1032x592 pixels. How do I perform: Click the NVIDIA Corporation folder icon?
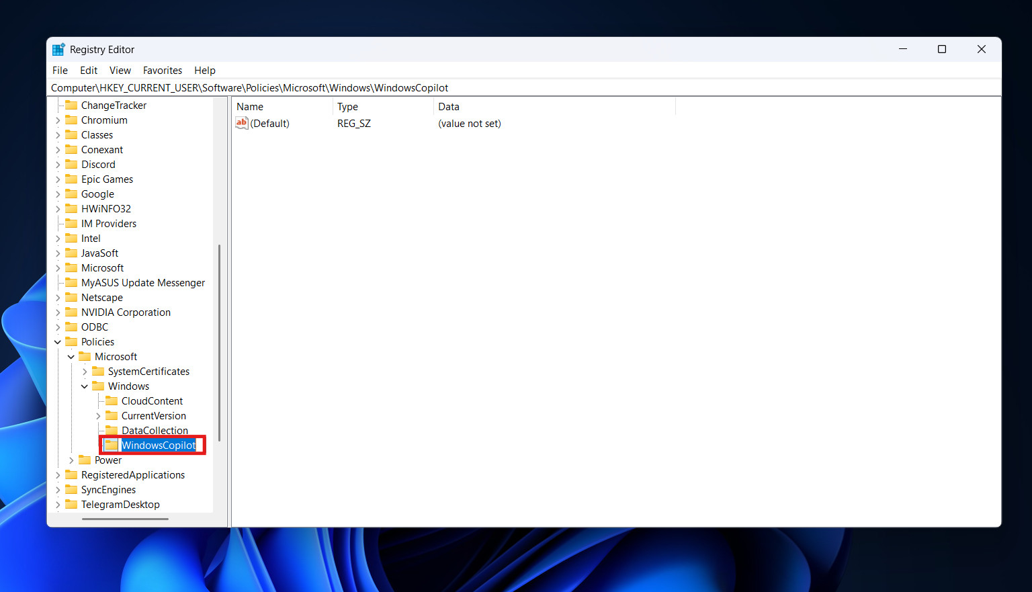point(73,312)
